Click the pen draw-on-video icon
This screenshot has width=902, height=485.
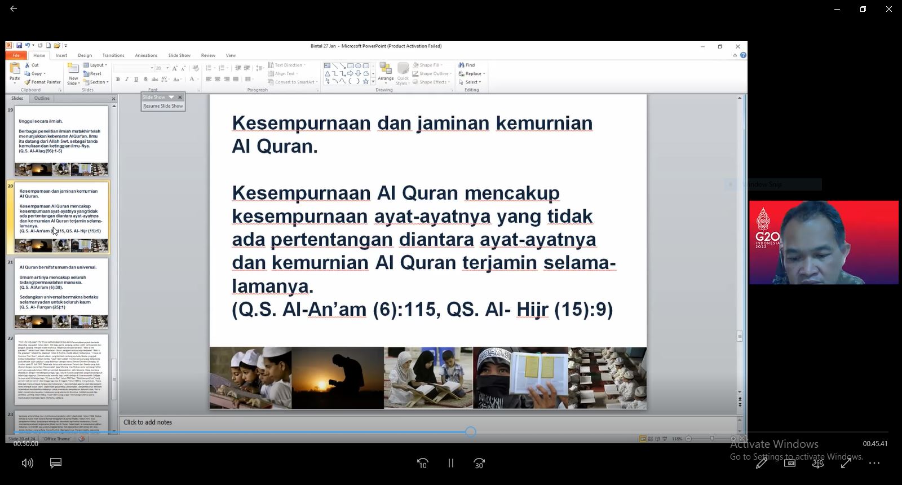(761, 463)
